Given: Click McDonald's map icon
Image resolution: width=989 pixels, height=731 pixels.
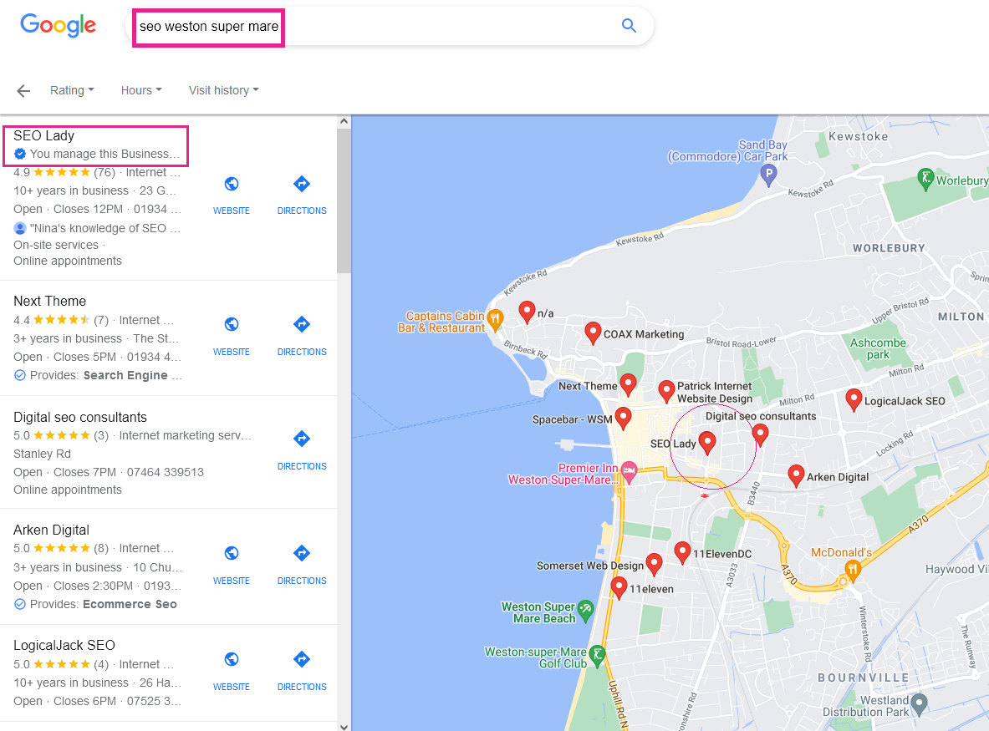Looking at the screenshot, I should [852, 571].
